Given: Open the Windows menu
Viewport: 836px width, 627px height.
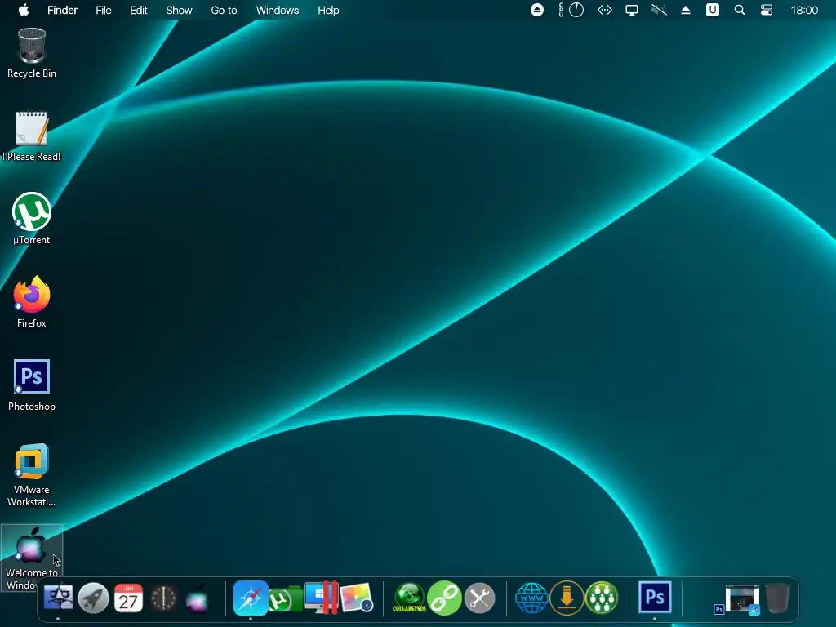Looking at the screenshot, I should (278, 10).
